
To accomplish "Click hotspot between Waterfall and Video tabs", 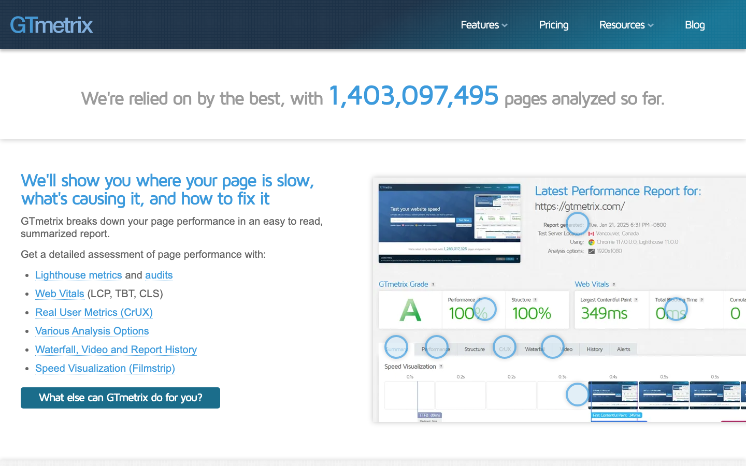I will point(552,347).
